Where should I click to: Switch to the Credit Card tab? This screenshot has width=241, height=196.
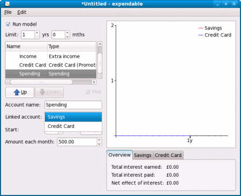(x=168, y=155)
